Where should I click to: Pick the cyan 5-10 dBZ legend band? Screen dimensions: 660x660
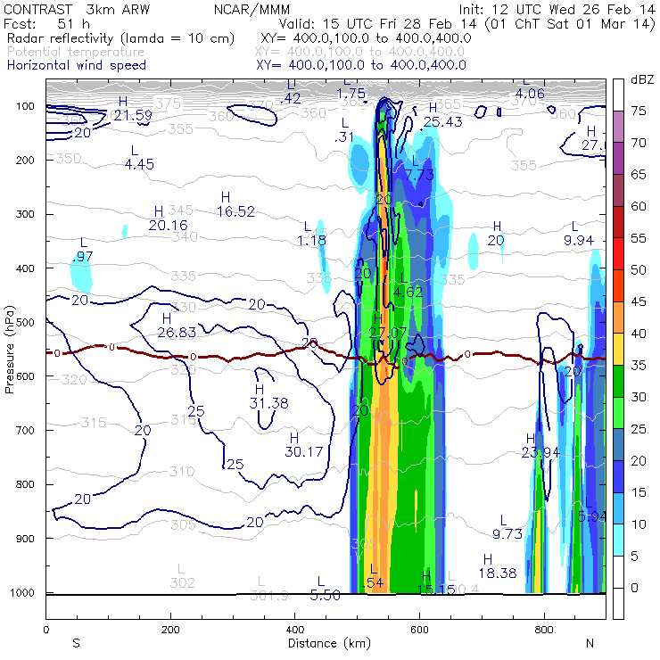pos(618,540)
